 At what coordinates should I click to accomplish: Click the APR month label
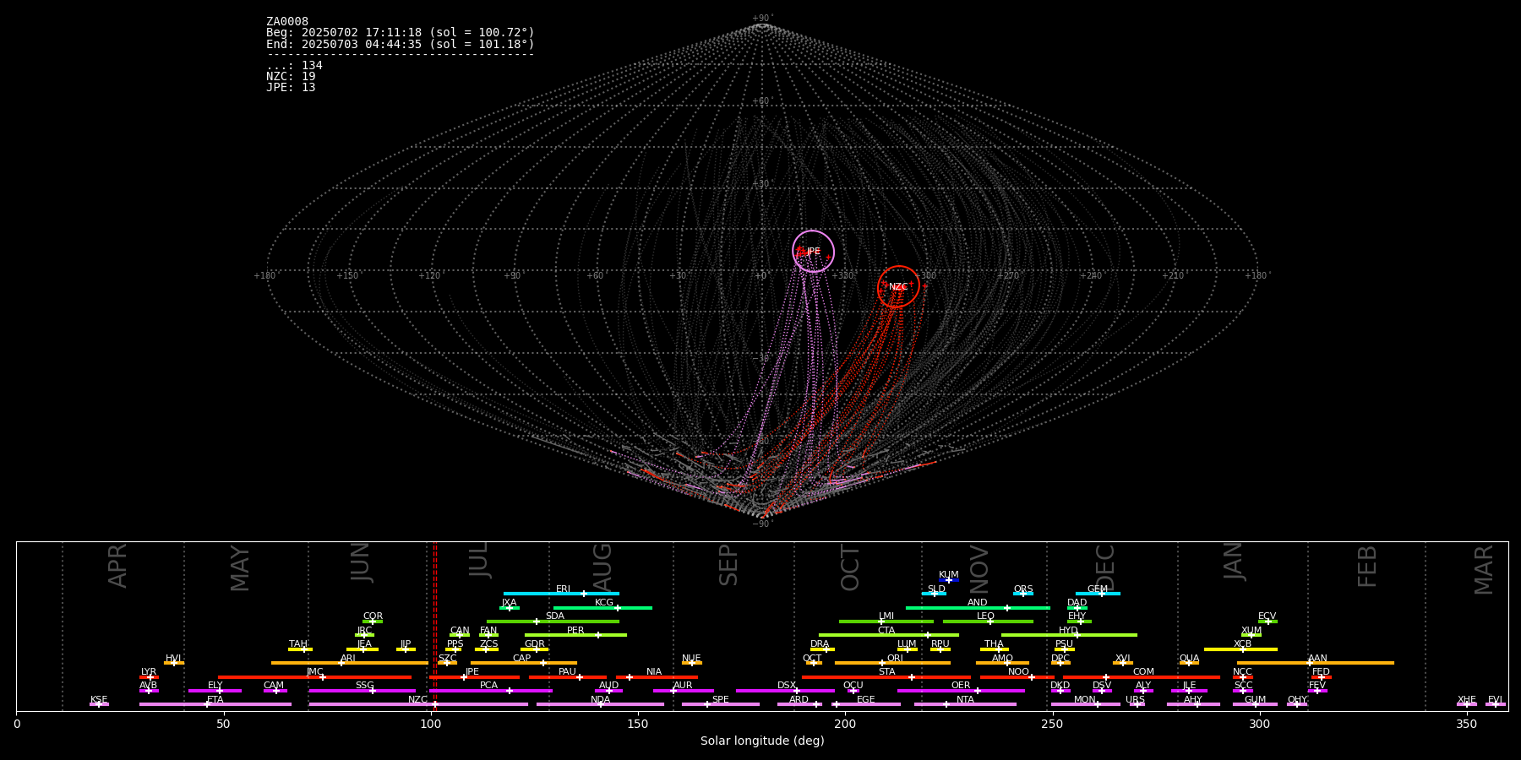click(117, 566)
